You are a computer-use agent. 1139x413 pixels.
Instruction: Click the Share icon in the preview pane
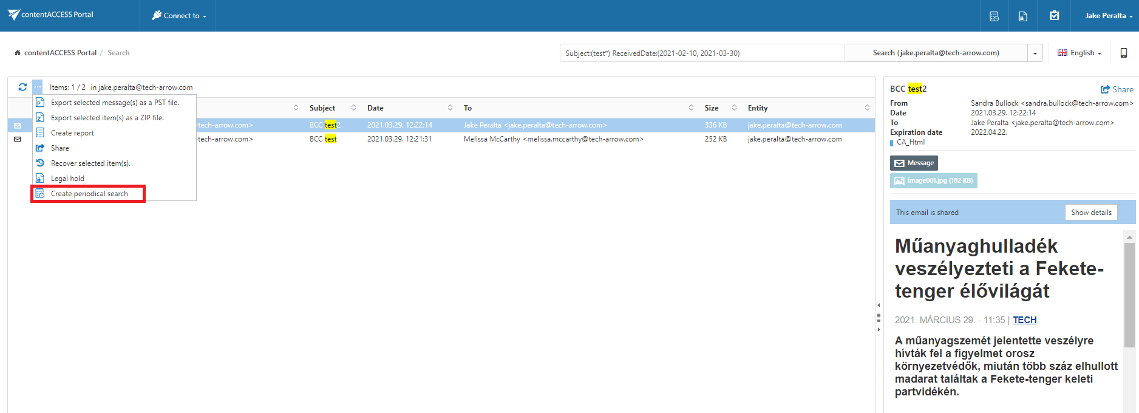(x=1117, y=89)
